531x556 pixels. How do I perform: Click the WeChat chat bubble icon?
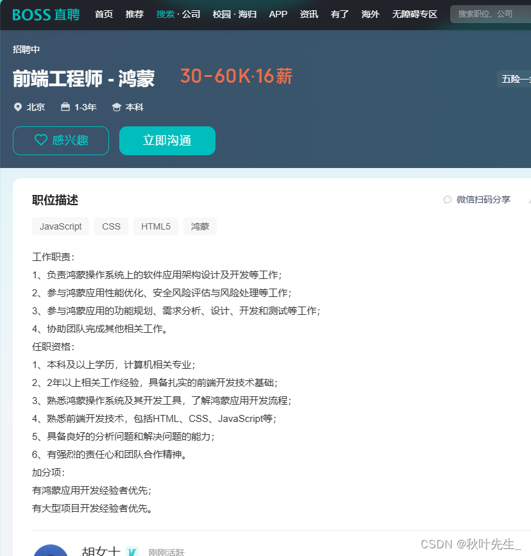pos(448,199)
